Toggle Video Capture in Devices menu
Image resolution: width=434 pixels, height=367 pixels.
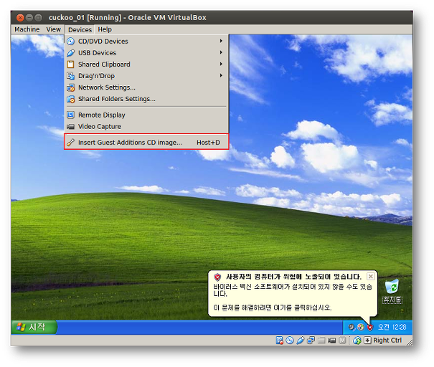point(146,126)
